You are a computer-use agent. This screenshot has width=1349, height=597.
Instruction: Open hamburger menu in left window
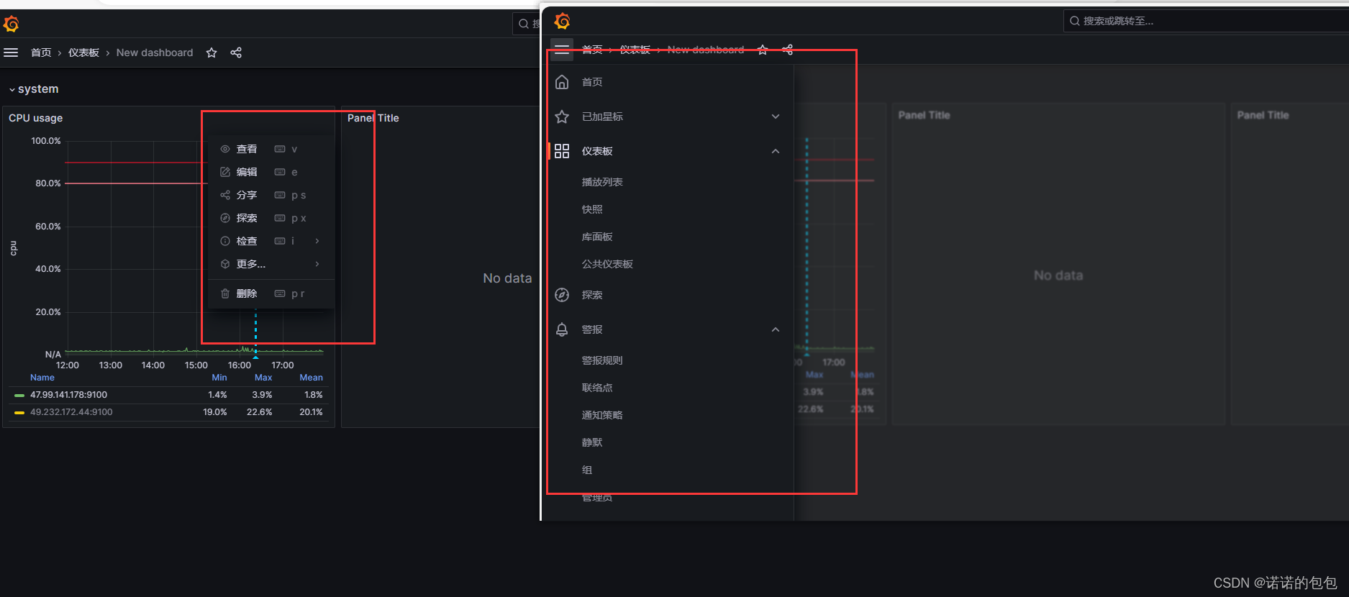pos(11,53)
